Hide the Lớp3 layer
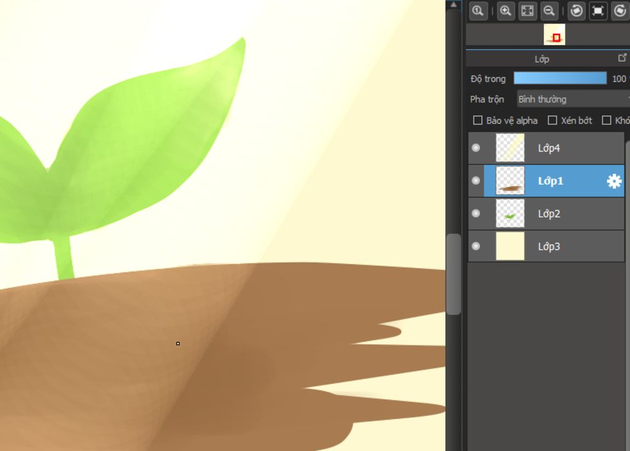630x451 pixels. [476, 246]
